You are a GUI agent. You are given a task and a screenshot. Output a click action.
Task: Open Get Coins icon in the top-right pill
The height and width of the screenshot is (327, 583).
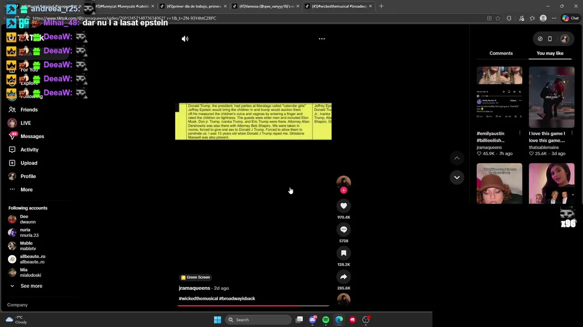click(540, 39)
